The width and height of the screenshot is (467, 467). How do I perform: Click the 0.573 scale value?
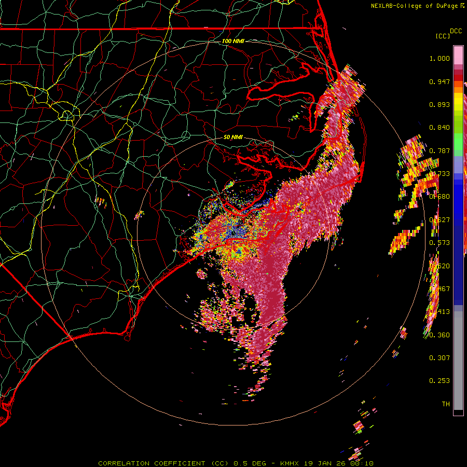tap(439, 243)
